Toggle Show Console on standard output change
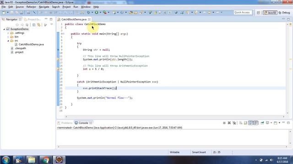Screen dimensions: 293x164 tap(250, 123)
